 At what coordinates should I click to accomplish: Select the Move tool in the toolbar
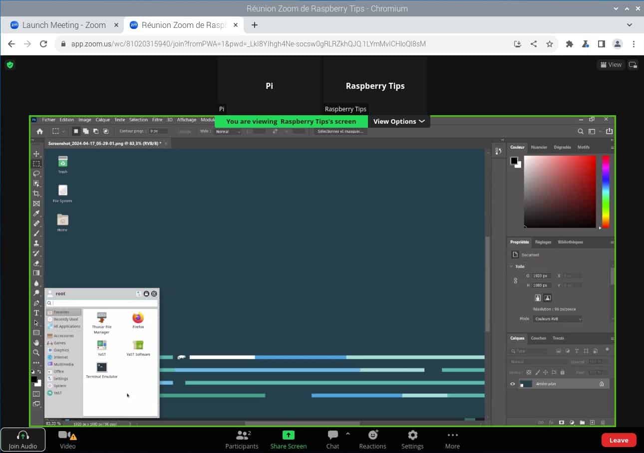point(36,153)
